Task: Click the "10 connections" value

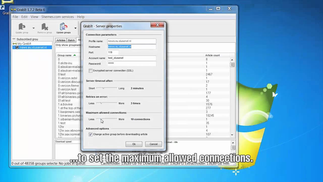Action: pyautogui.click(x=140, y=119)
